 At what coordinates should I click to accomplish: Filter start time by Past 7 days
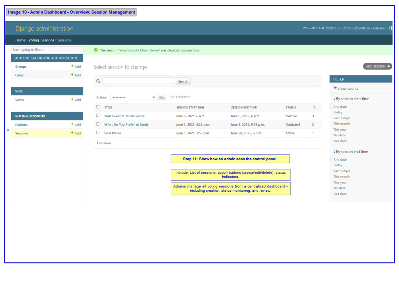tap(342, 118)
